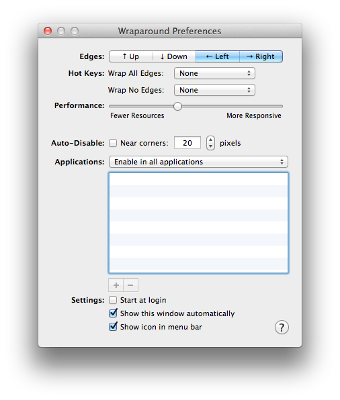Screen dimensions: 340x400
Task: Click the plus button to add application
Action: pyautogui.click(x=116, y=285)
